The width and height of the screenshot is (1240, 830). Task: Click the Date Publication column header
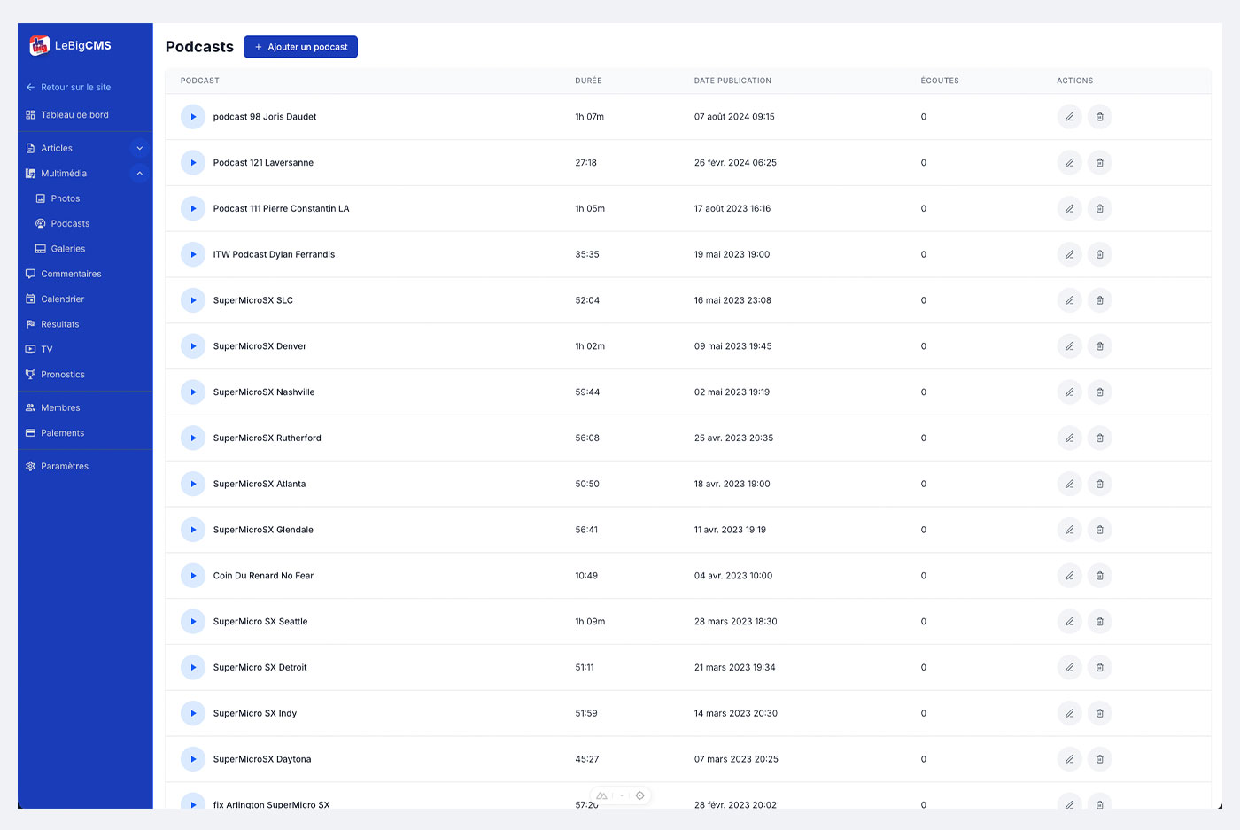click(x=732, y=81)
